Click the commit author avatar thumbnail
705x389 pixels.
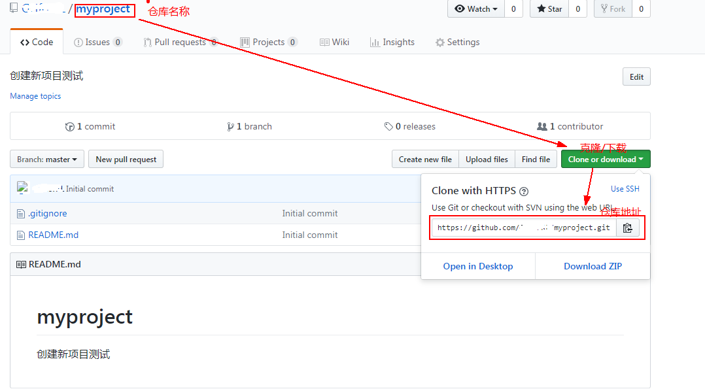coord(22,188)
